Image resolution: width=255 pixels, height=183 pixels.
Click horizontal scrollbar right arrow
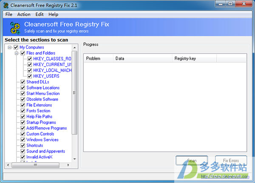(x=68, y=165)
